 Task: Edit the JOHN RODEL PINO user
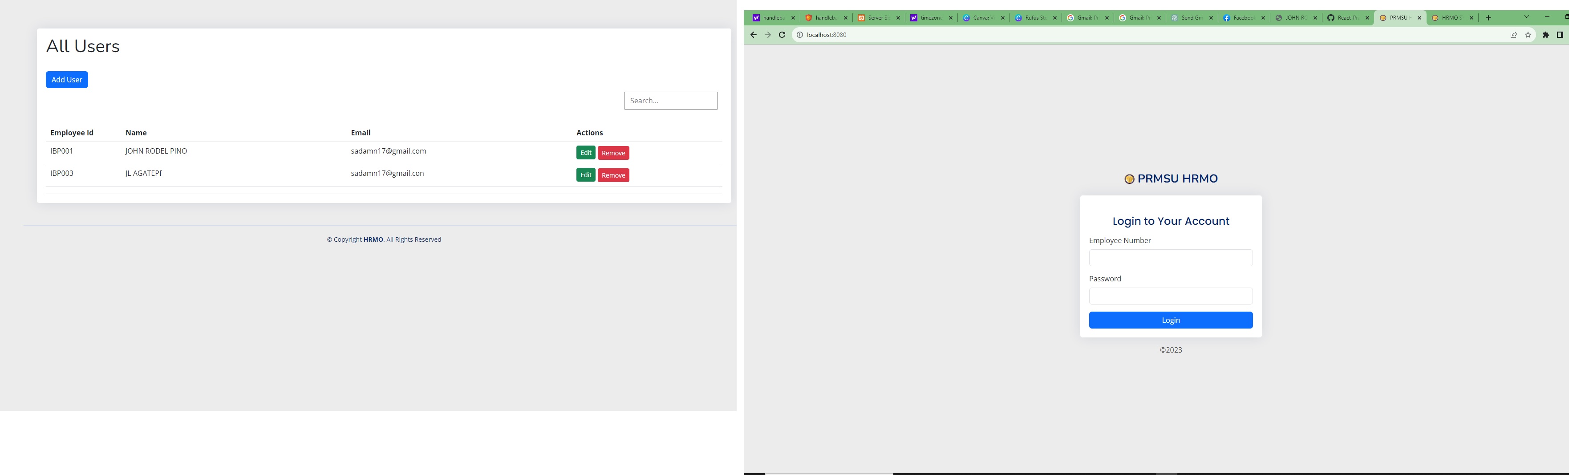pos(585,153)
